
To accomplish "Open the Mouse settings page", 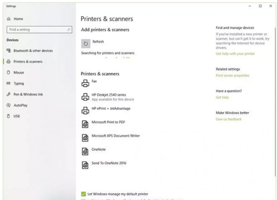I will point(19,72).
